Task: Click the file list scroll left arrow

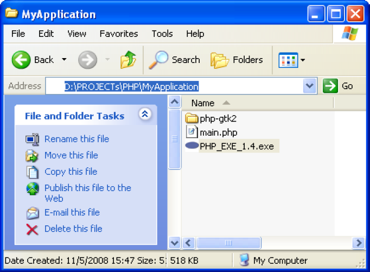Action: 188,243
